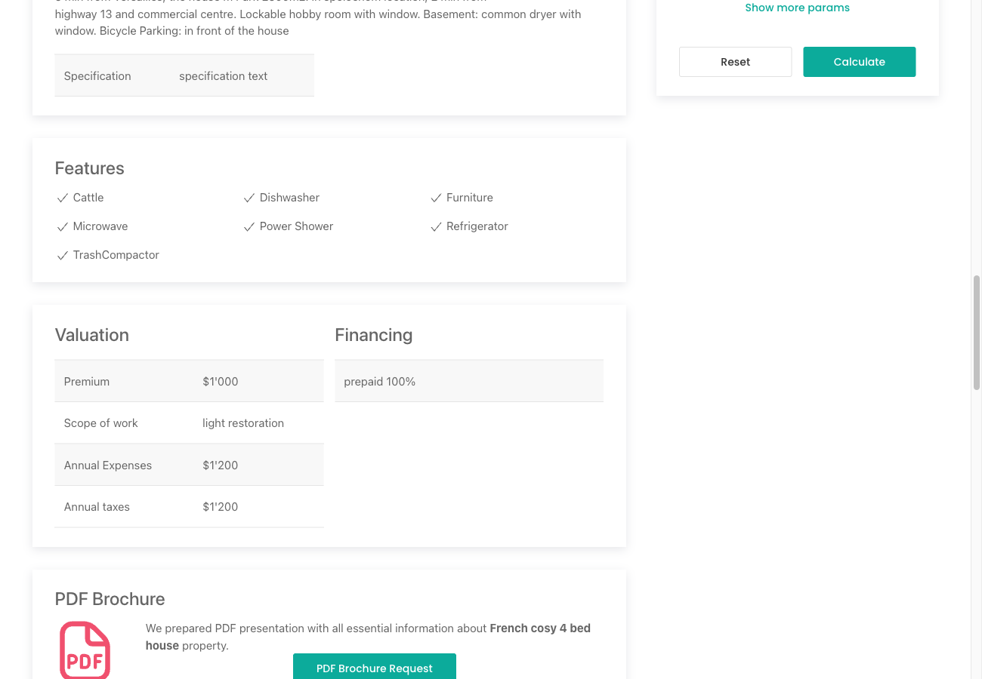Viewport: 982px width, 679px height.
Task: Toggle the TrashCompactor feature checkmark
Action: [62, 255]
